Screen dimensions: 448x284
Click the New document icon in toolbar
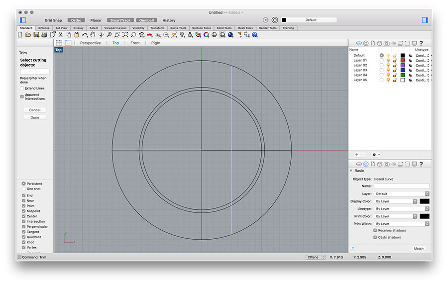tap(20, 35)
